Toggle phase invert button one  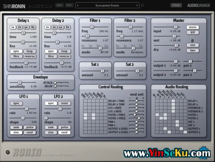click(193, 45)
